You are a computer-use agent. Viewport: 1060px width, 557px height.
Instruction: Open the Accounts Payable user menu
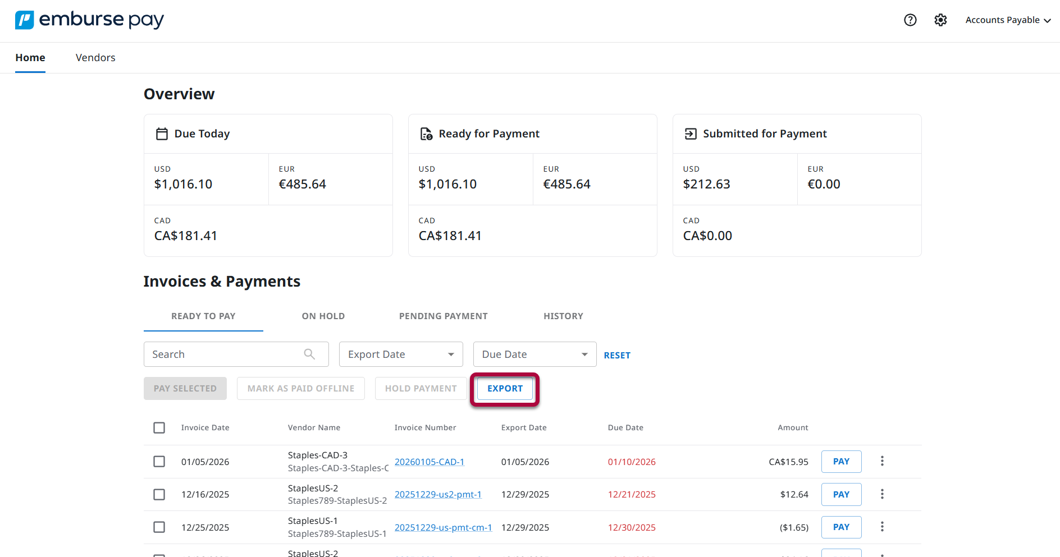coord(1007,20)
